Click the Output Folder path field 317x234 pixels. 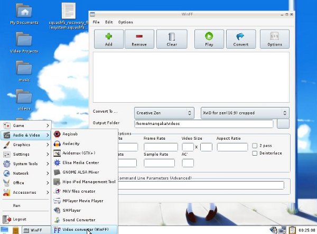[x=204, y=123]
